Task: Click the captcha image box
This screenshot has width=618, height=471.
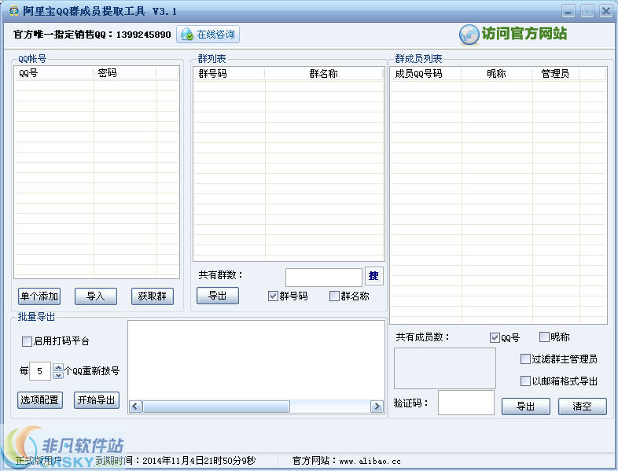Action: click(445, 368)
